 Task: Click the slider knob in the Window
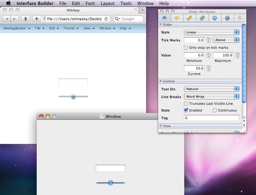point(111,183)
